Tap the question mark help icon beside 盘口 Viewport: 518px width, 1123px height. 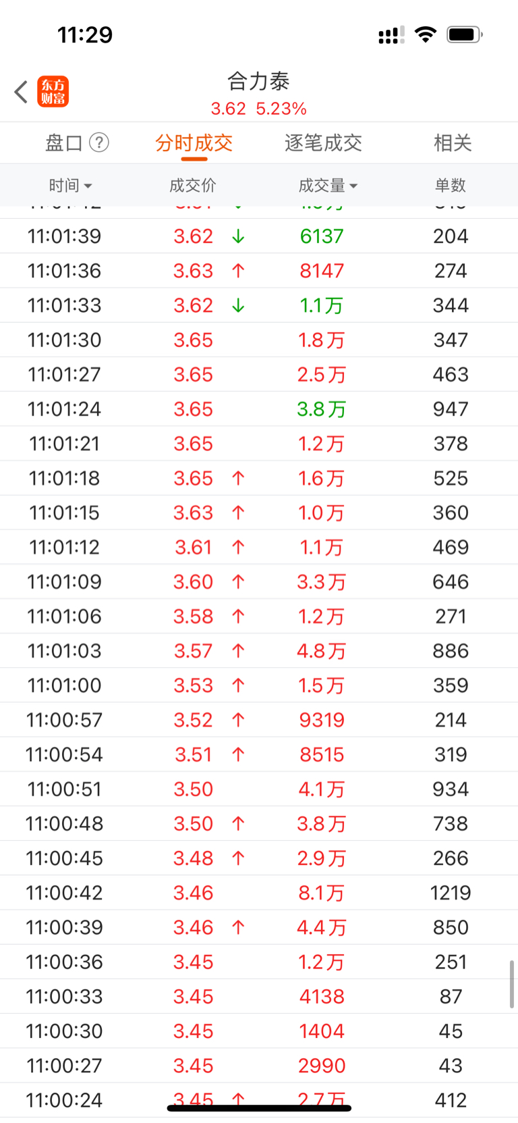[x=99, y=142]
